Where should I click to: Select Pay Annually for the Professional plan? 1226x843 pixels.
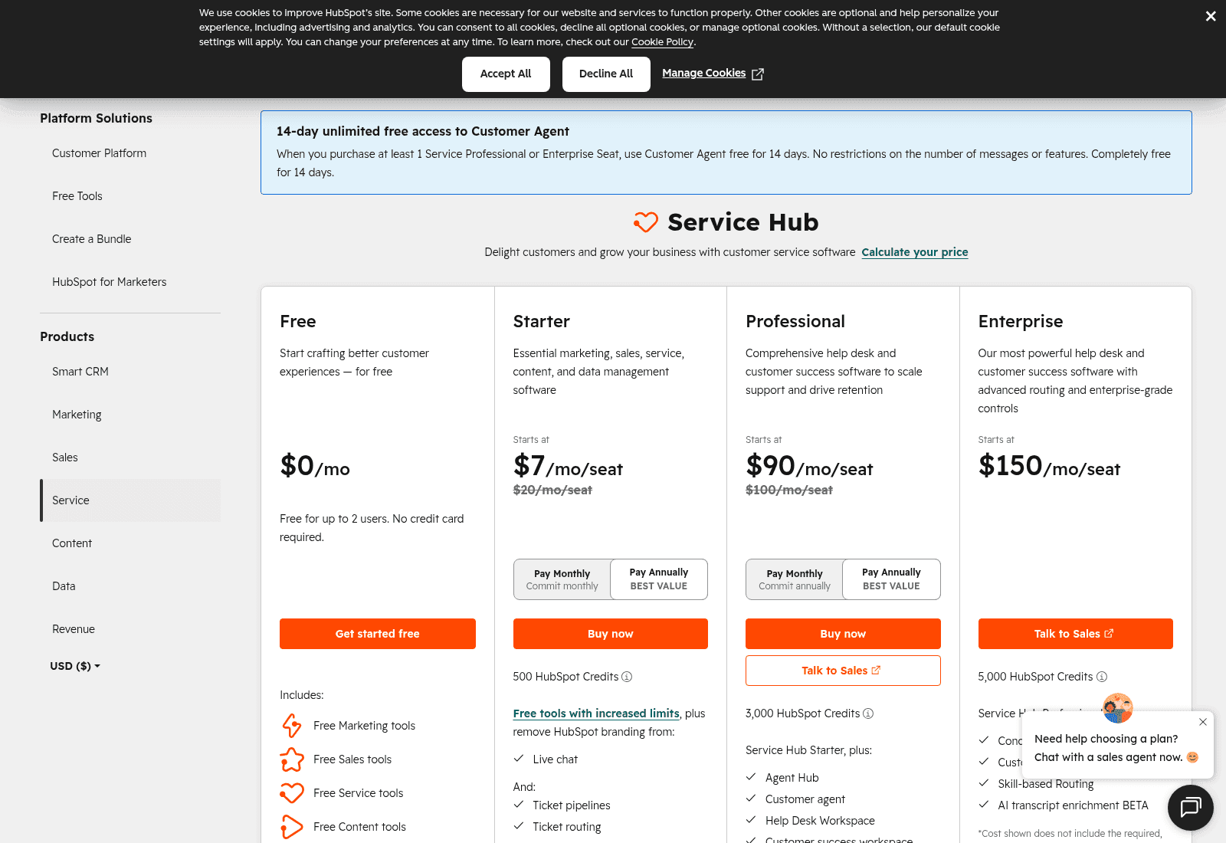[x=891, y=579]
